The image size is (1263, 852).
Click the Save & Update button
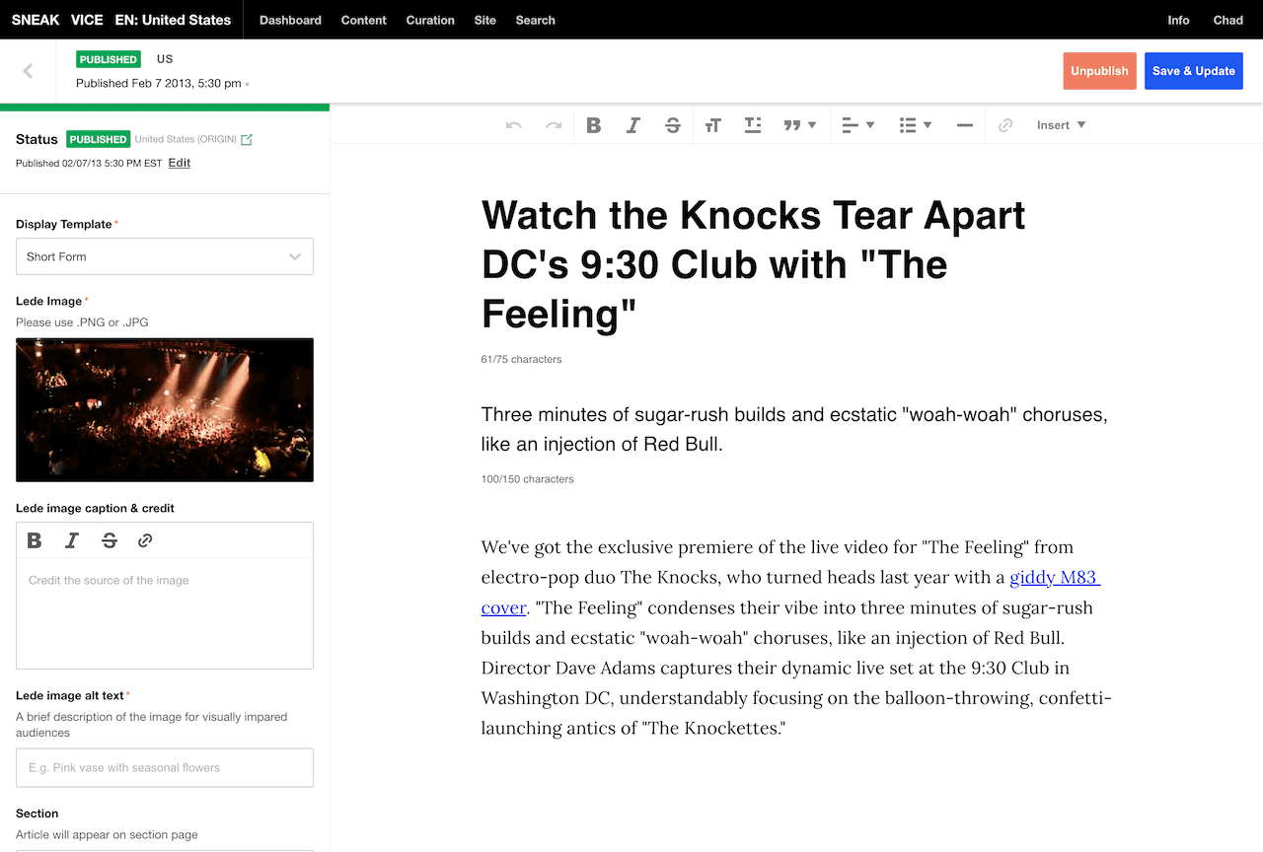click(x=1193, y=71)
